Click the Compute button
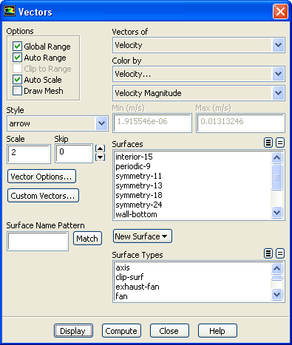The width and height of the screenshot is (292, 345). [x=121, y=331]
